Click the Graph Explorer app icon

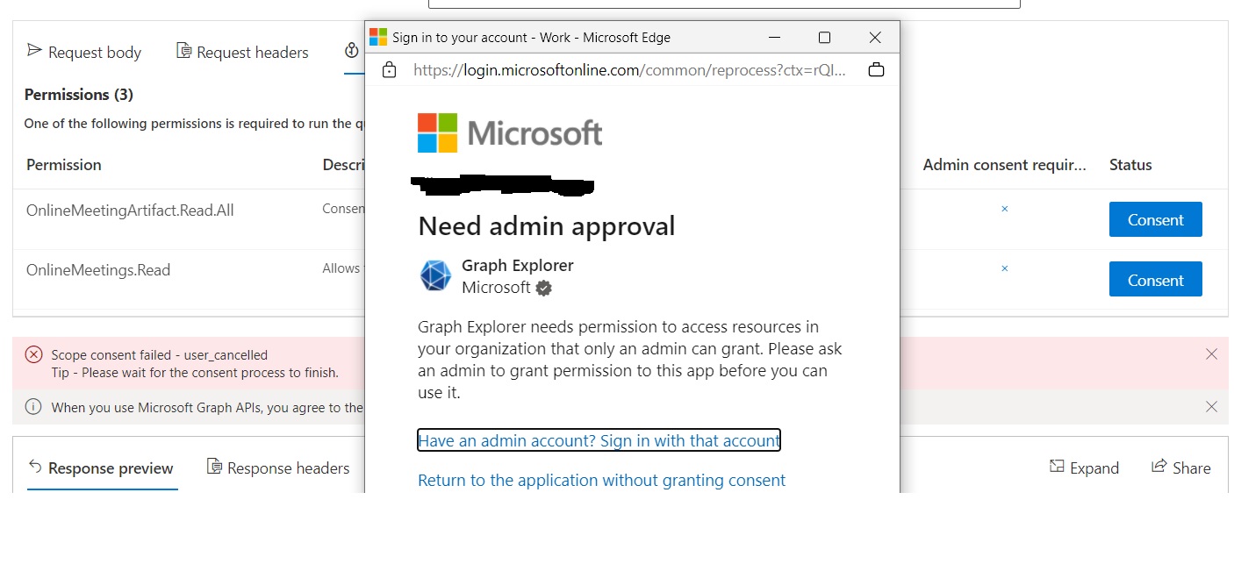(x=435, y=275)
